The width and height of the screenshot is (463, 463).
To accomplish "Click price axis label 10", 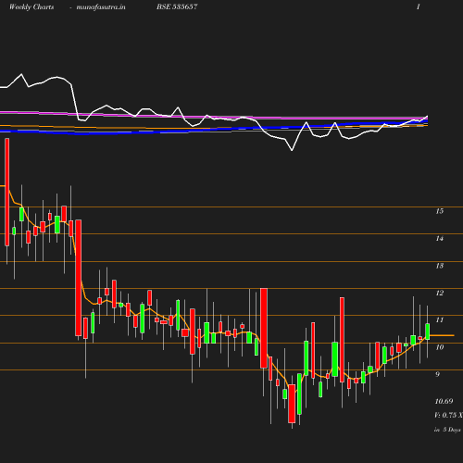I will point(440,347).
